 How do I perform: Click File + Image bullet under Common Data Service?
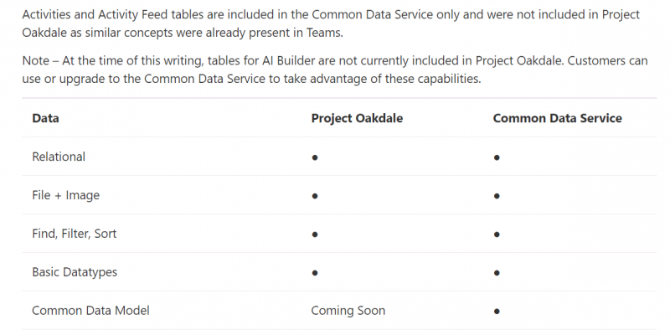tap(497, 196)
